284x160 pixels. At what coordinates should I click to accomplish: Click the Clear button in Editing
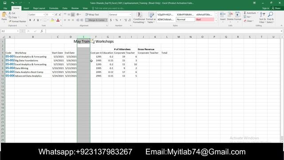(x=248, y=21)
